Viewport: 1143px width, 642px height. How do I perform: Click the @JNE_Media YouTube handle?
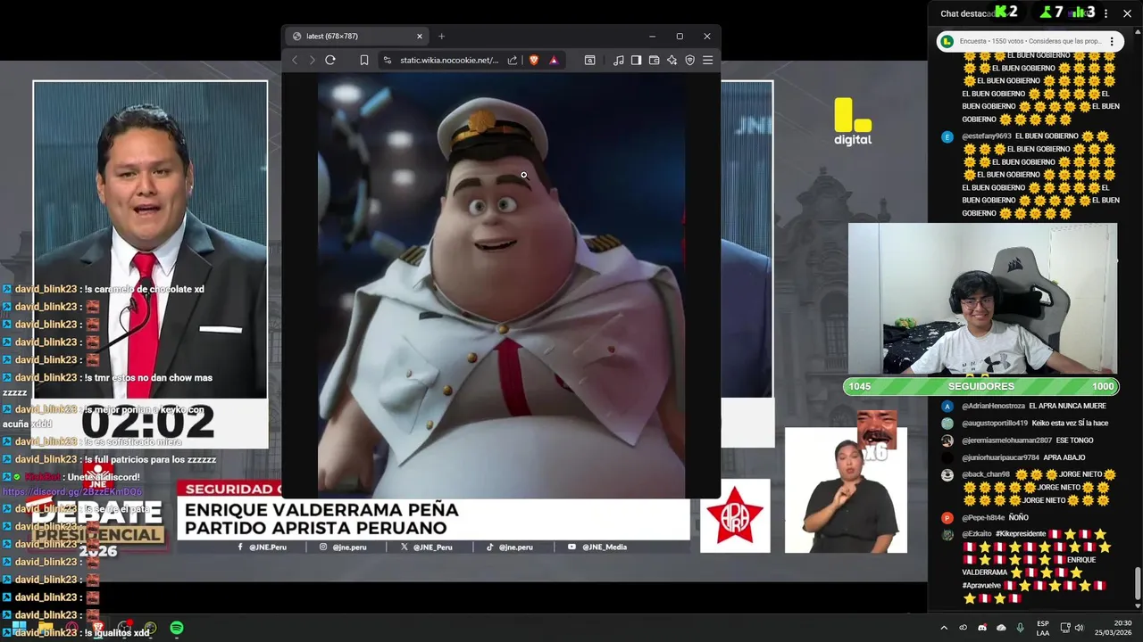coord(598,547)
